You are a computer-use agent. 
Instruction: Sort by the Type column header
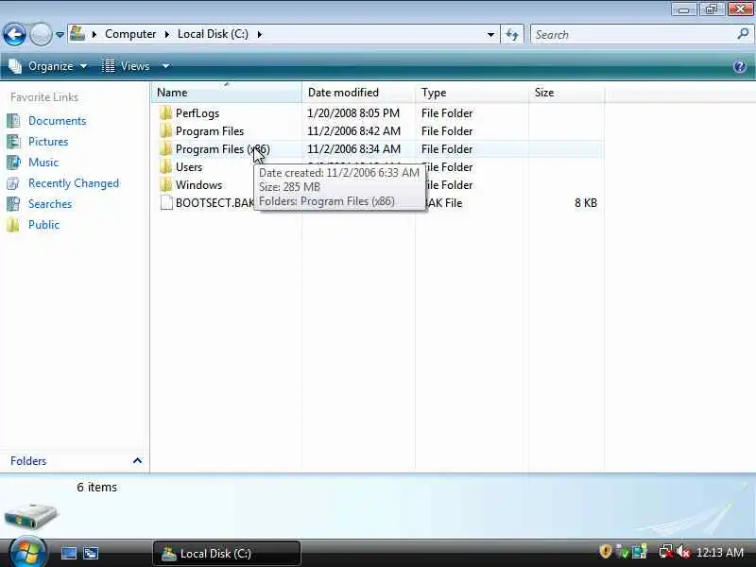click(x=472, y=92)
